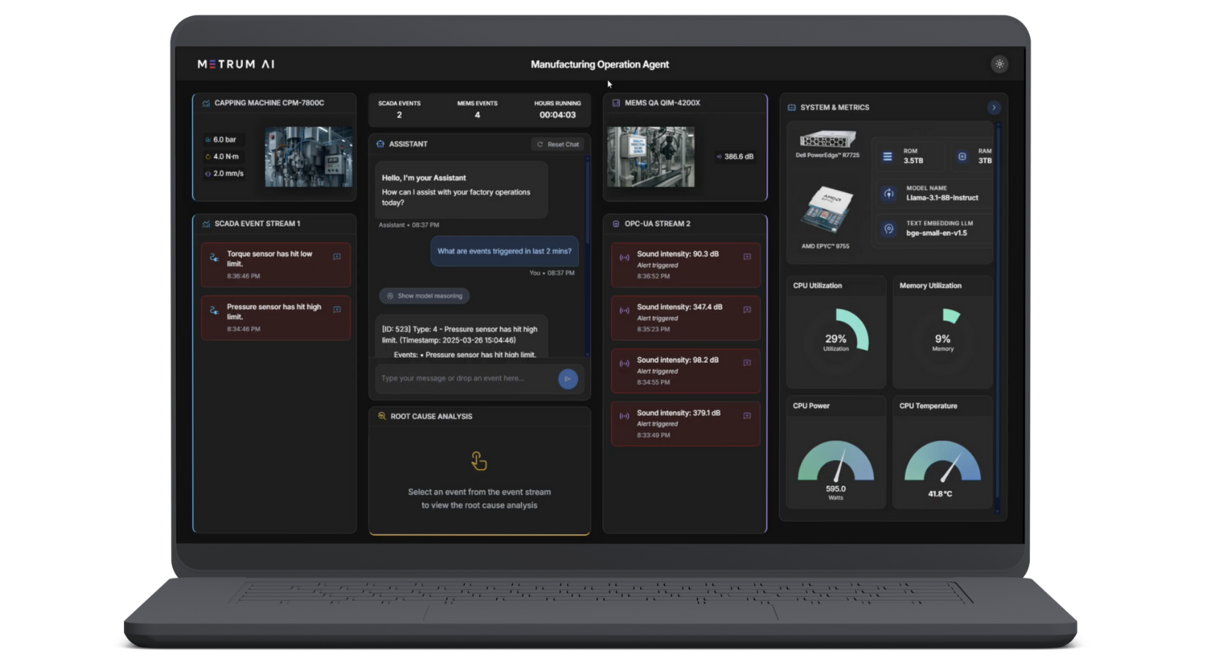Click sound wave icon of 98.2 dB alert
Screen dimensions: 1209x666
(624, 363)
